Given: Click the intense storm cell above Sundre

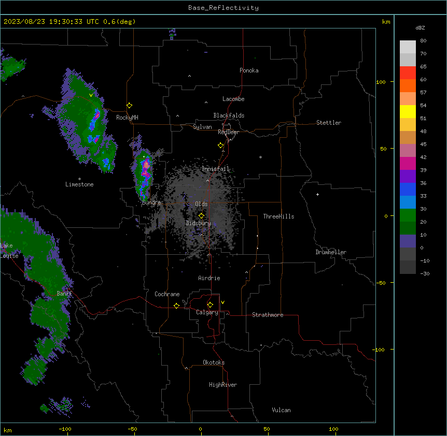Looking at the screenshot, I should (144, 176).
